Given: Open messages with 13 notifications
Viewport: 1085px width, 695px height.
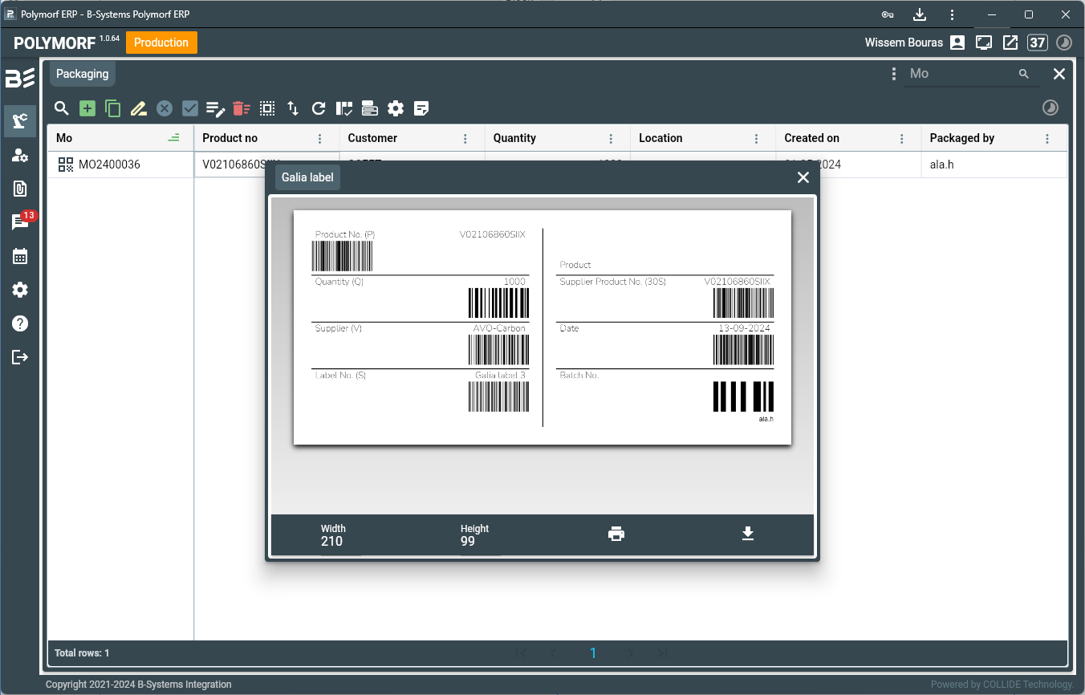Looking at the screenshot, I should [x=22, y=221].
